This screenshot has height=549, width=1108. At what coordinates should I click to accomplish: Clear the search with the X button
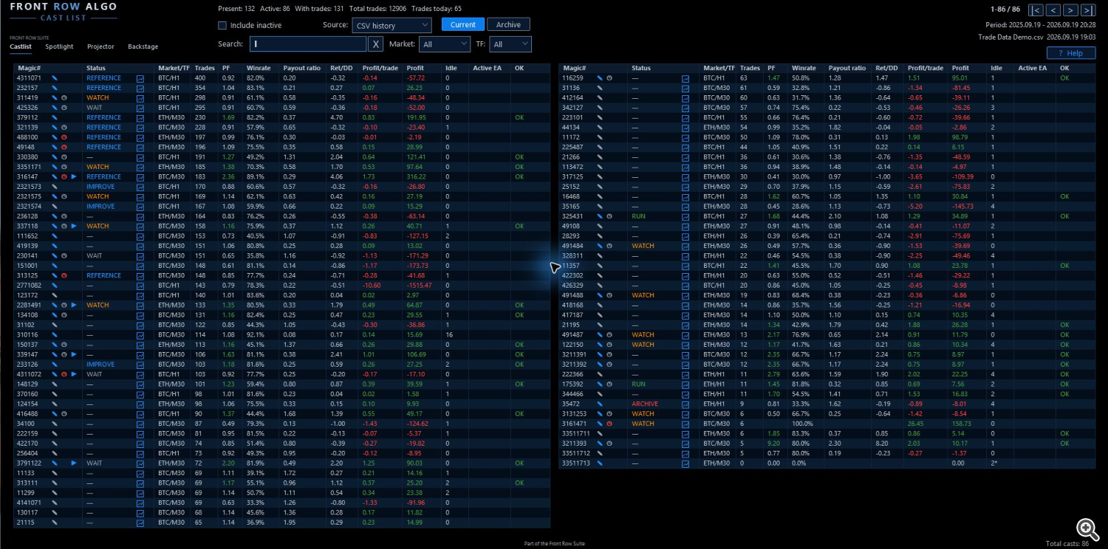pos(375,44)
